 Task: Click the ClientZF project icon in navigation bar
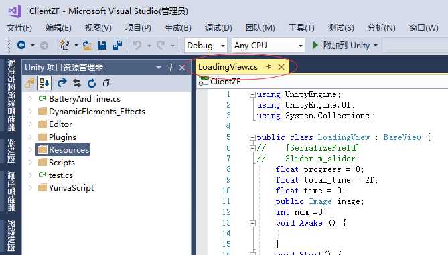(x=204, y=81)
